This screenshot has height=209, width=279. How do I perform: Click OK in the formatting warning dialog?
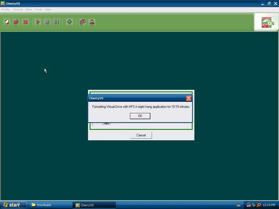pyautogui.click(x=140, y=116)
